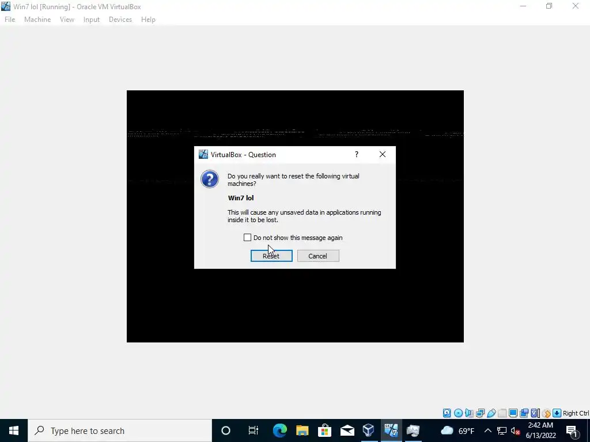This screenshot has width=590, height=442.
Task: Open File Explorer from the taskbar
Action: pos(302,430)
